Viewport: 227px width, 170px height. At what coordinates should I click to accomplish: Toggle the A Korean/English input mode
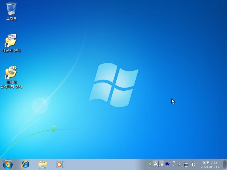155,164
